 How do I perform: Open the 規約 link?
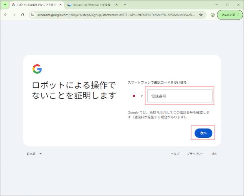[214, 154]
